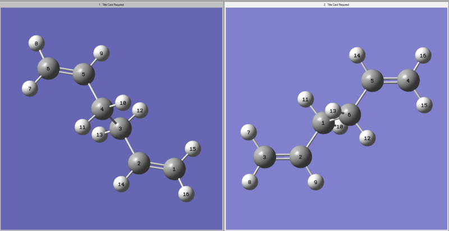Image resolution: width=449 pixels, height=231 pixels.
Task: Select carbon atom 5 in window 1
Action: point(84,74)
